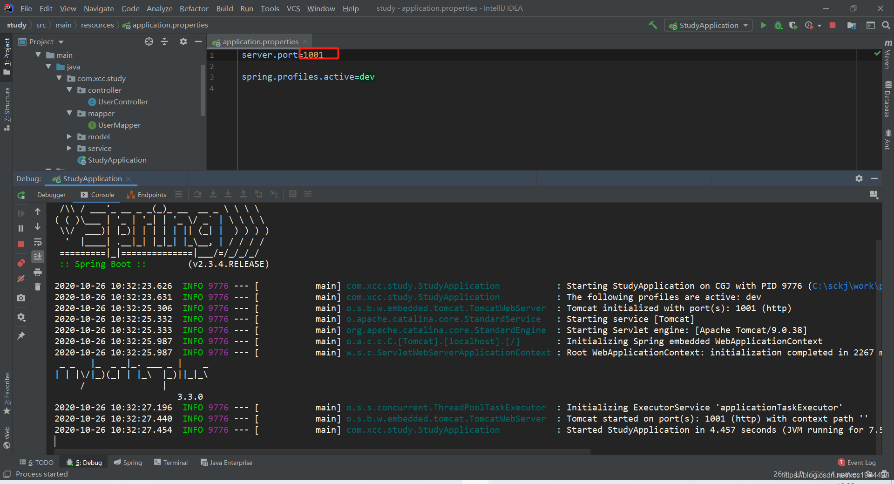Select application.properties editor tab
Screen dimensions: 894x484
tap(260, 41)
